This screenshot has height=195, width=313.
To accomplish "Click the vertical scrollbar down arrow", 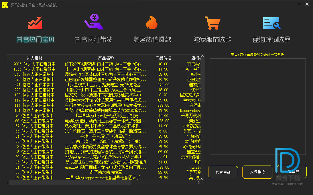I will point(203,179).
